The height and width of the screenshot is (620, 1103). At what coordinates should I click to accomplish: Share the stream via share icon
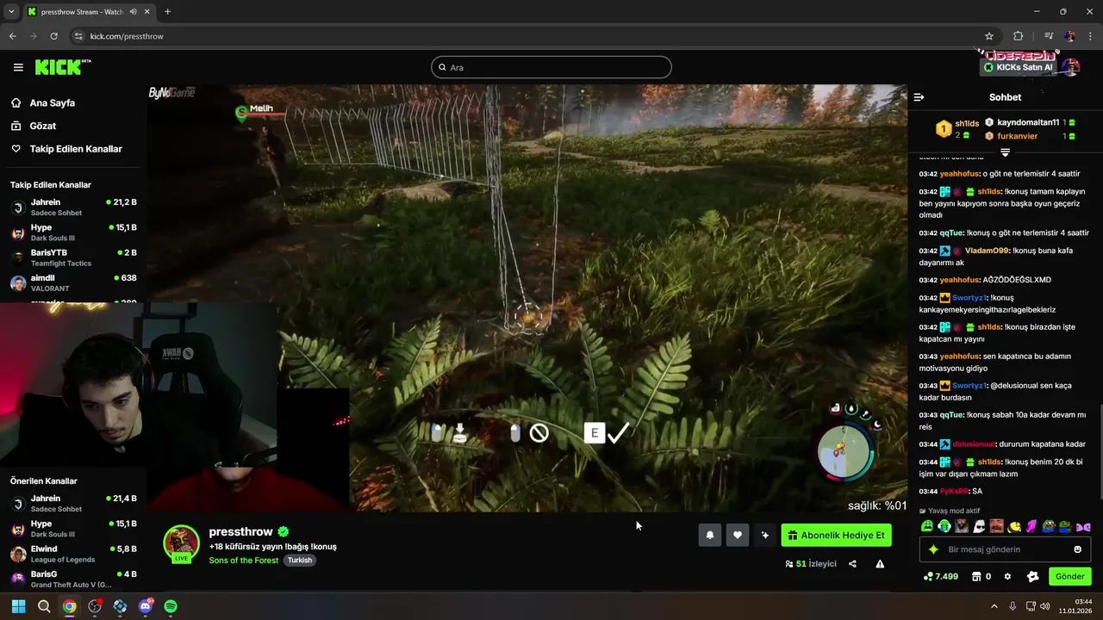[852, 564]
